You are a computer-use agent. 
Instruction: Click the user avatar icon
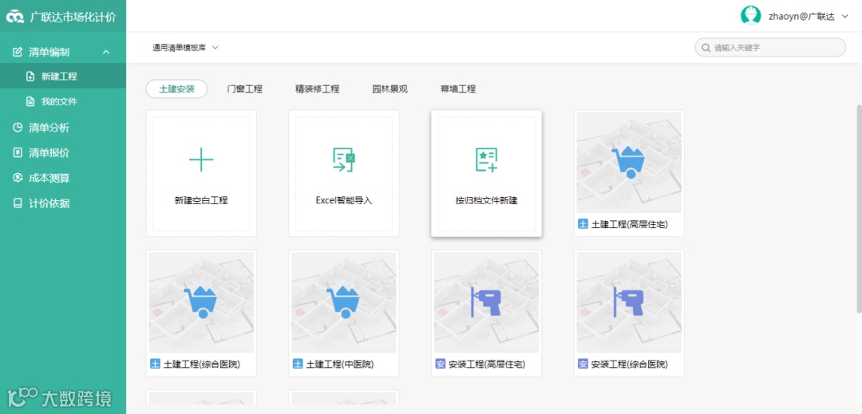750,16
